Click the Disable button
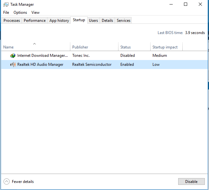 tap(191, 181)
